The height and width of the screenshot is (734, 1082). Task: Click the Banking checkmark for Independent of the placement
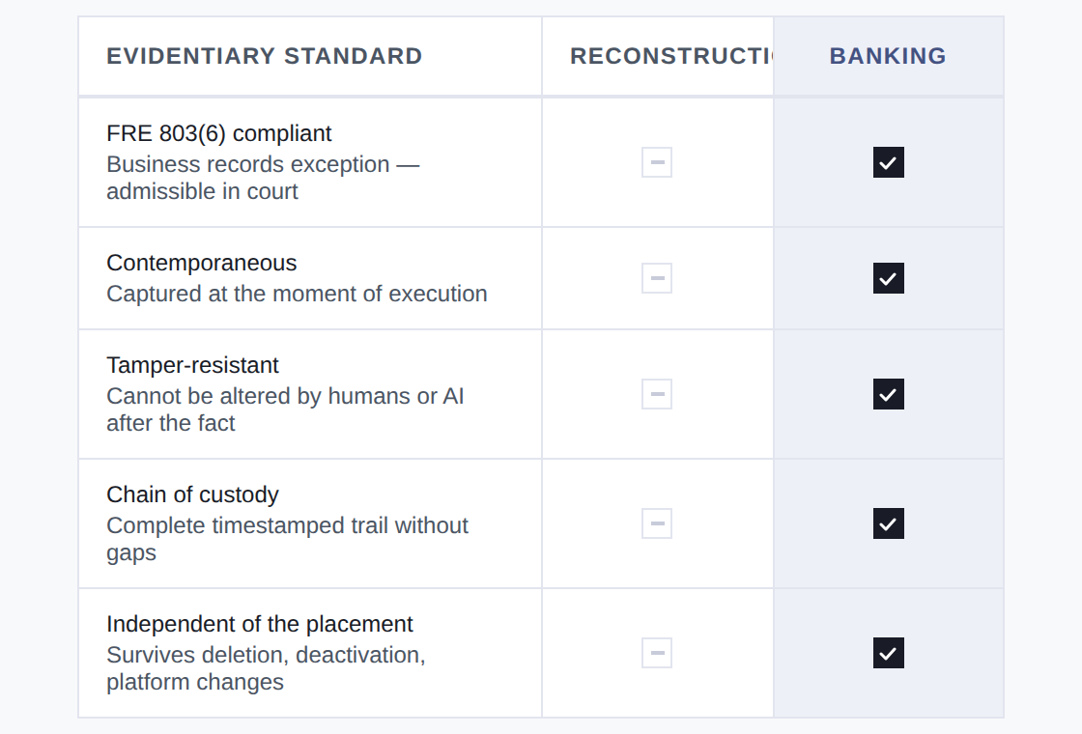[x=888, y=653]
